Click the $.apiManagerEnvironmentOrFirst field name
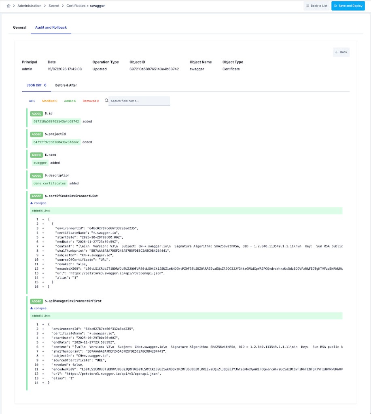The height and width of the screenshot is (414, 371). [x=73, y=301]
